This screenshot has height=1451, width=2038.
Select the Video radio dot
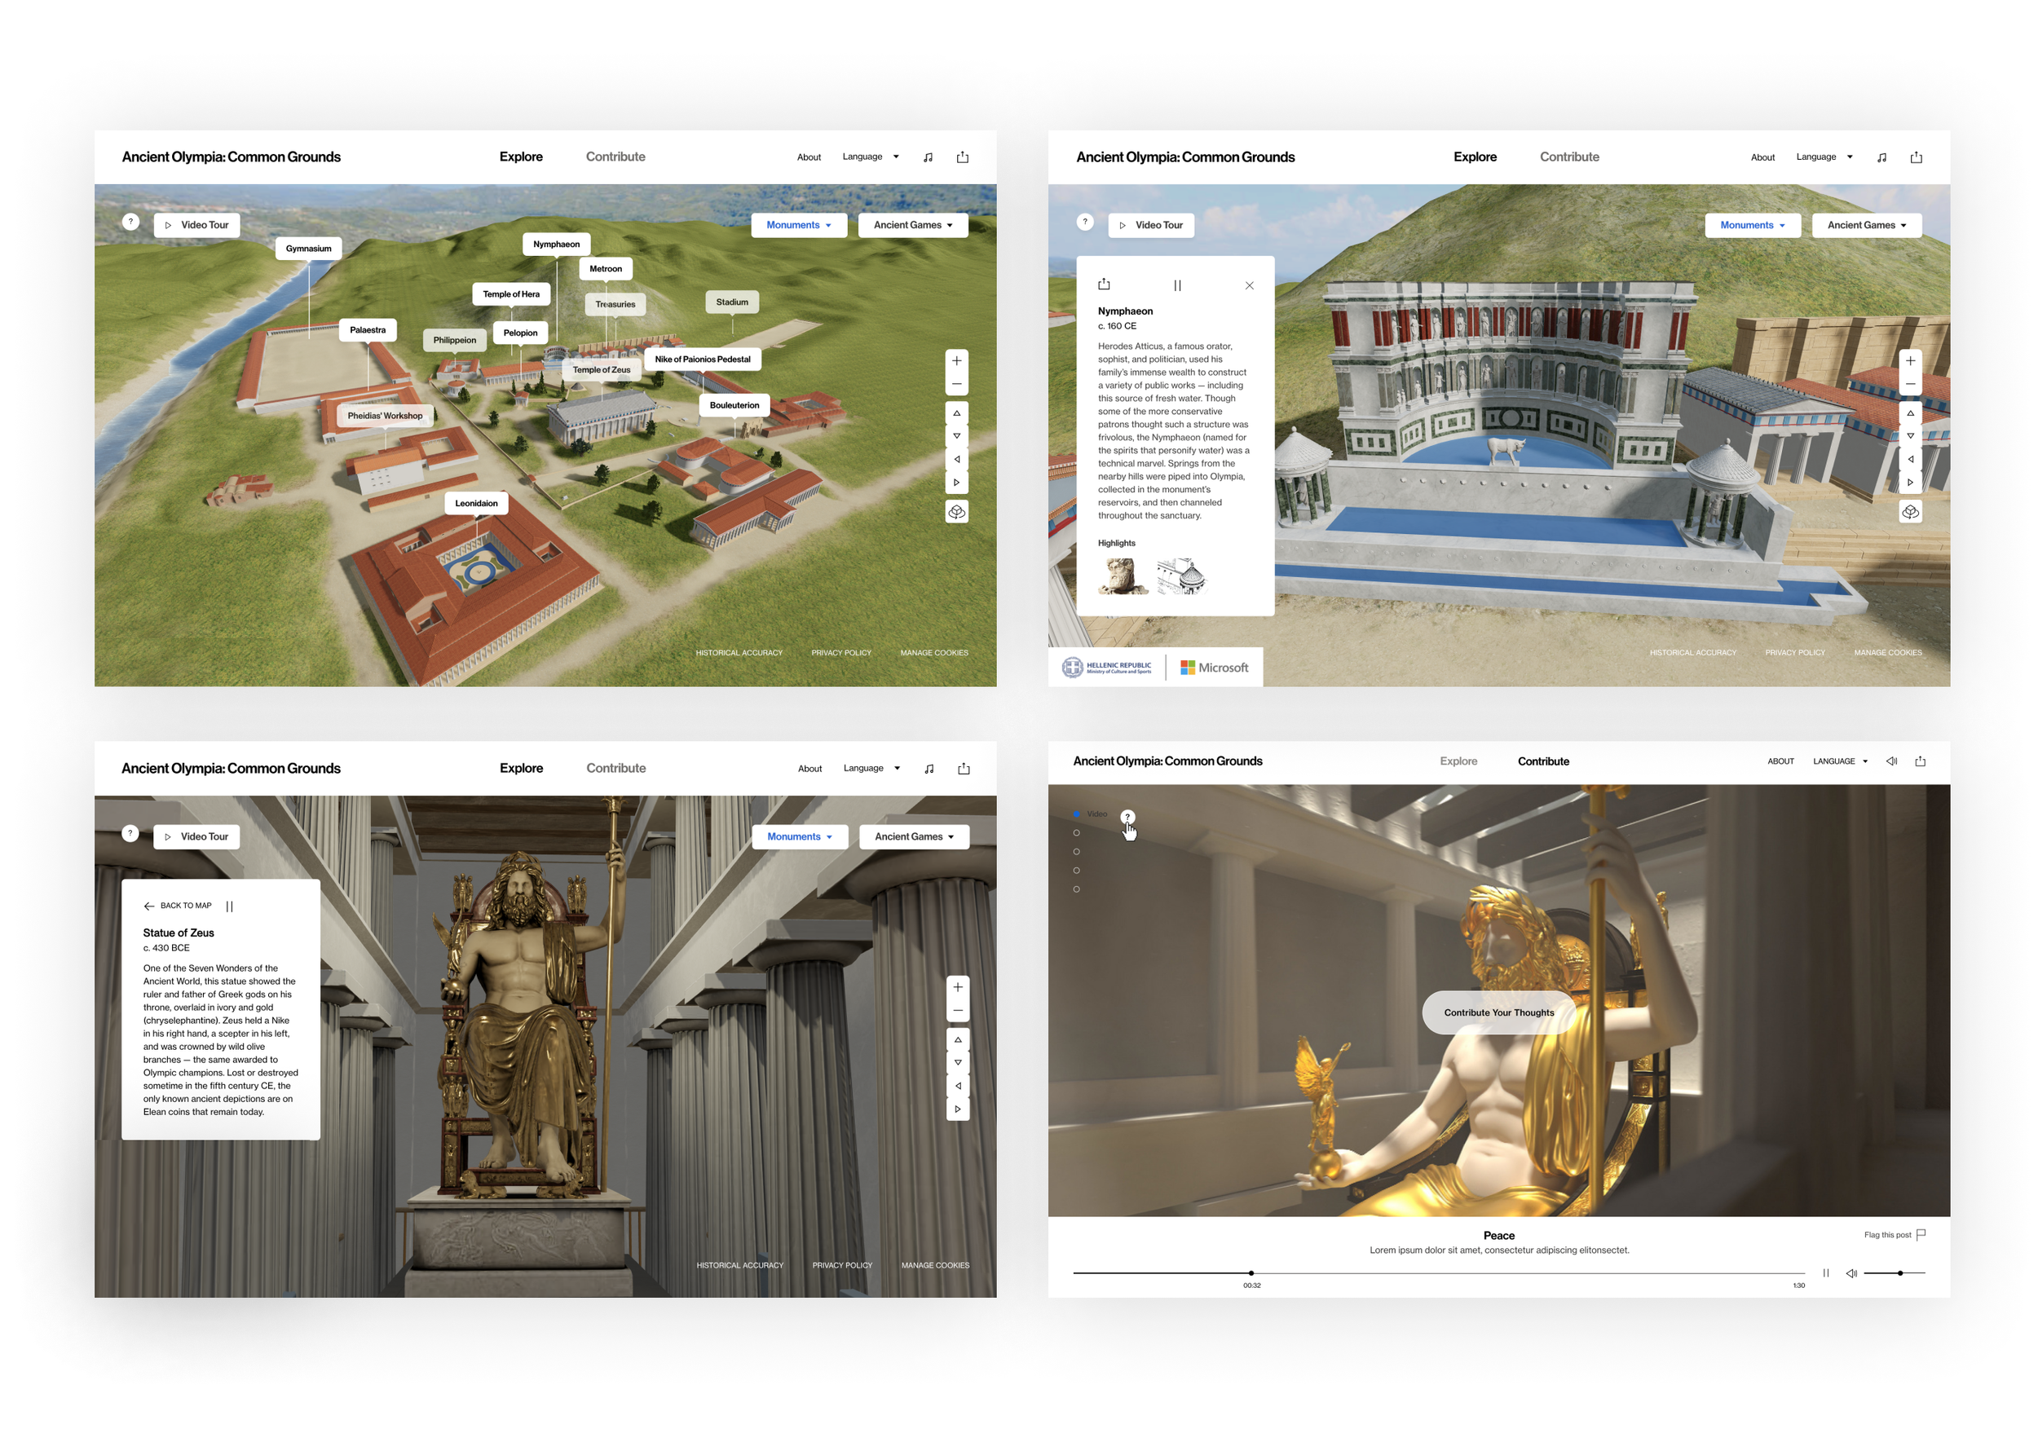tap(1077, 814)
